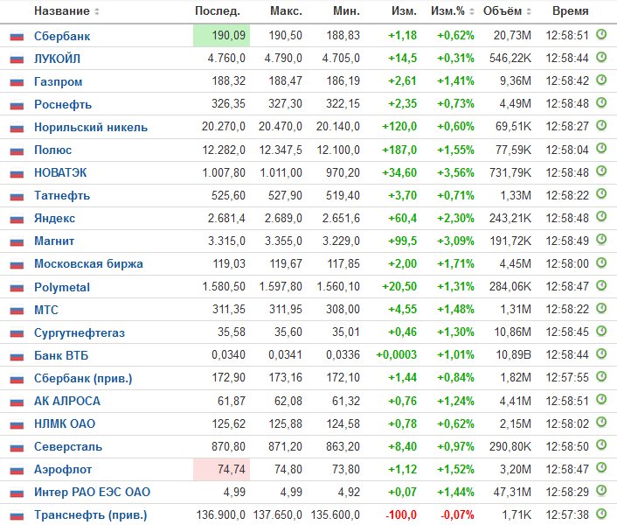Open the Газпром stock link
Image resolution: width=617 pixels, height=525 pixels.
tap(59, 81)
